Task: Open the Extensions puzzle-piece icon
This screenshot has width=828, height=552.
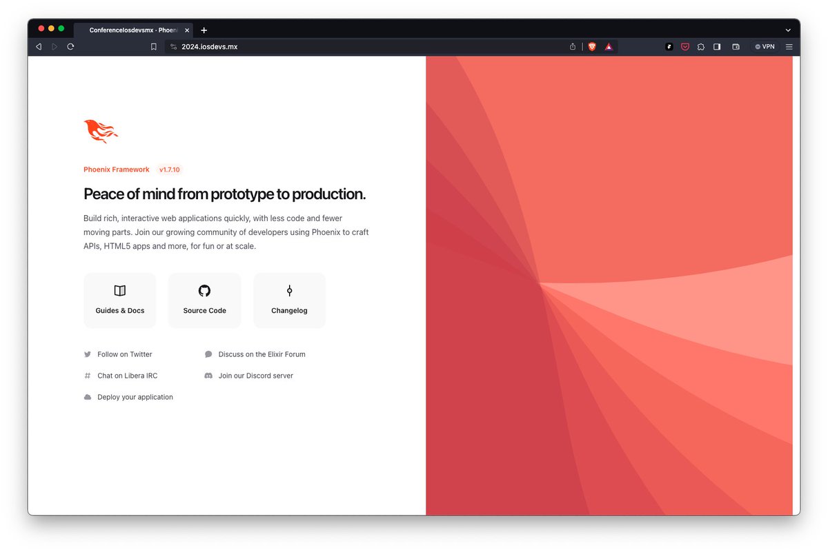Action: (701, 47)
